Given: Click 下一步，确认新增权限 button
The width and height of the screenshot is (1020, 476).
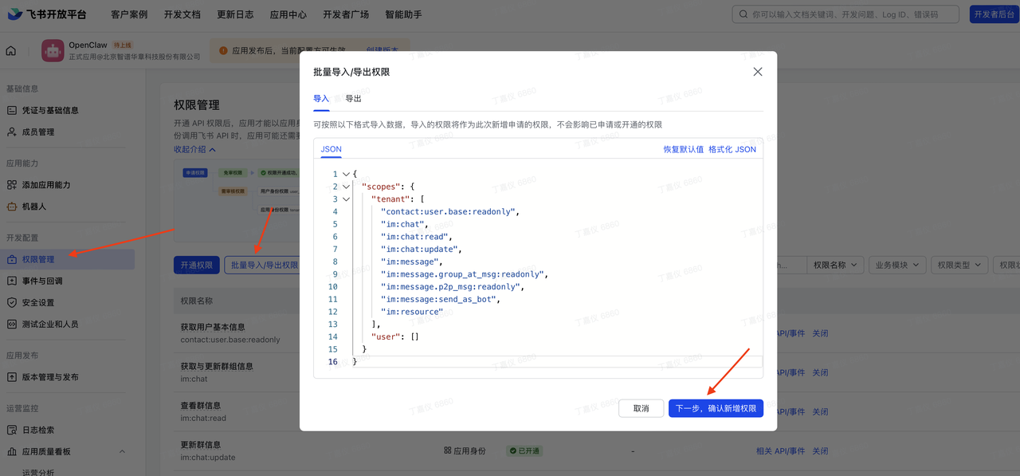Looking at the screenshot, I should [715, 408].
